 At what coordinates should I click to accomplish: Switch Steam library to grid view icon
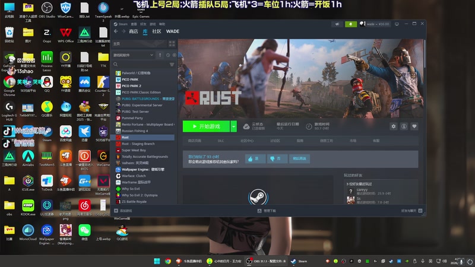172,44
